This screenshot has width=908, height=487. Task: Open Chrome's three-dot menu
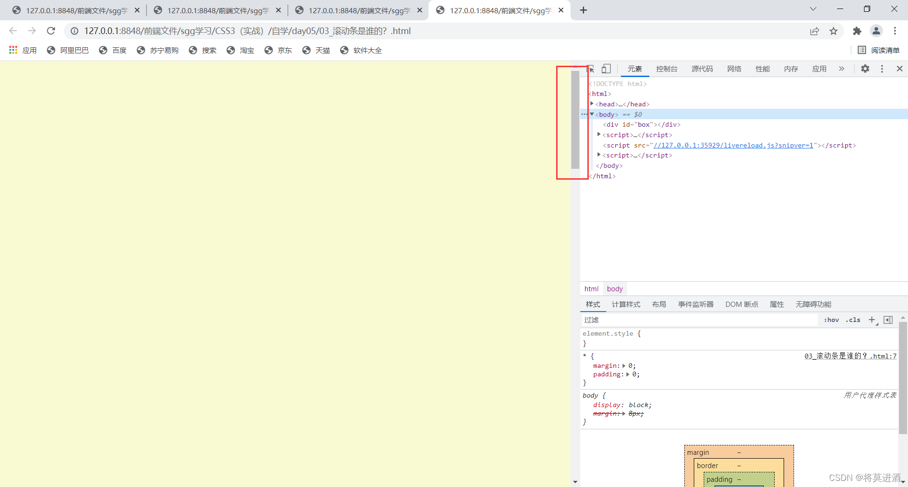point(895,31)
